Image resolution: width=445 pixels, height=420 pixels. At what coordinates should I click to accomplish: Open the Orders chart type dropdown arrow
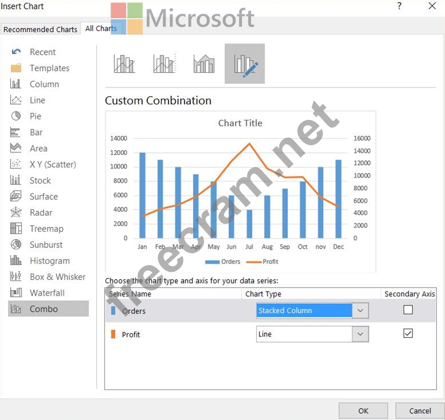pos(360,311)
